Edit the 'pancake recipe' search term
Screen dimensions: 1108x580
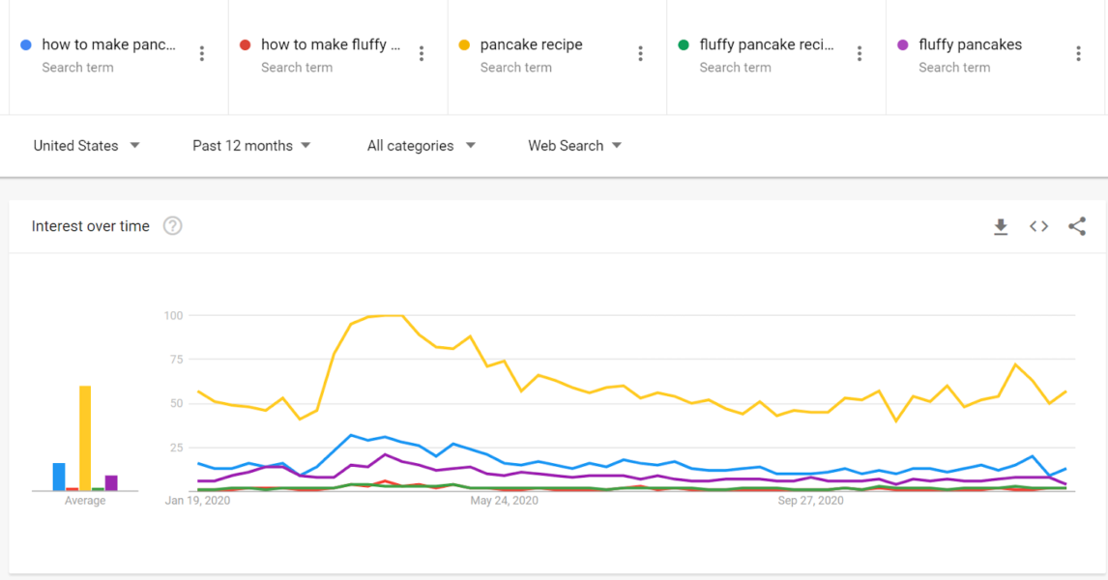click(x=531, y=44)
